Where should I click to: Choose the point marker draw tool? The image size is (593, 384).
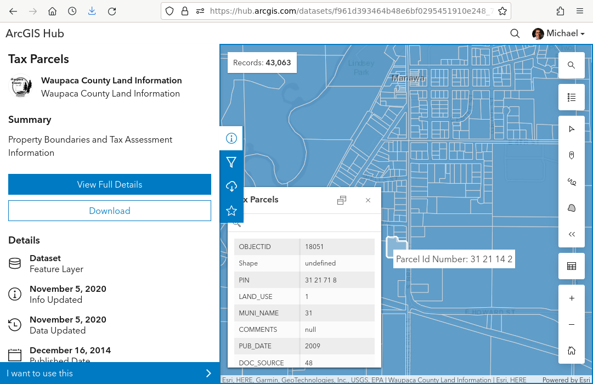[x=571, y=155]
